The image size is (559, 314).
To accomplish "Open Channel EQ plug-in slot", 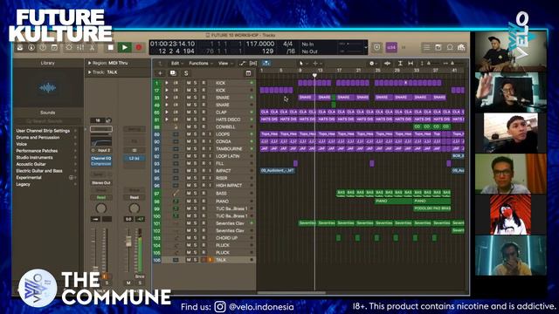I will click(101, 158).
